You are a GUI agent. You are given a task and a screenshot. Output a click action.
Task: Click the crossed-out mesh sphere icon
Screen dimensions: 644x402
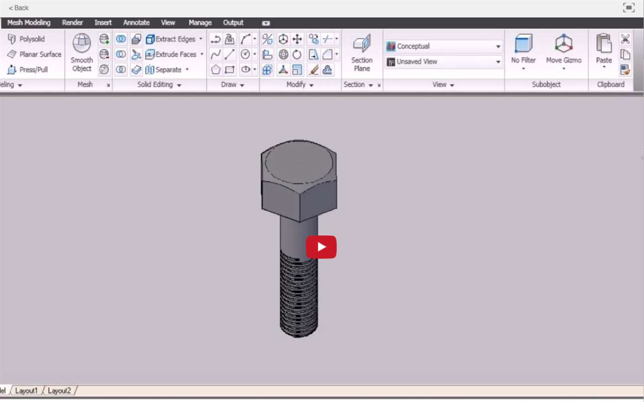click(x=104, y=69)
